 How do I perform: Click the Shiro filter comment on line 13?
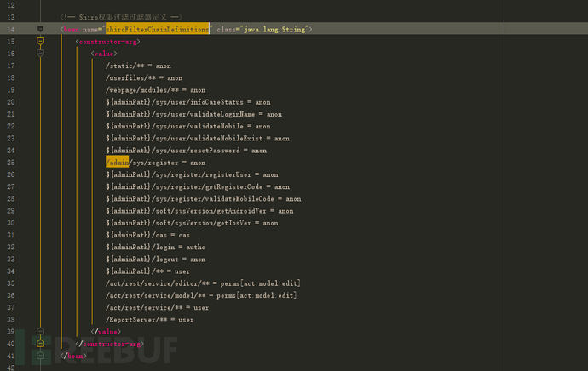click(121, 17)
